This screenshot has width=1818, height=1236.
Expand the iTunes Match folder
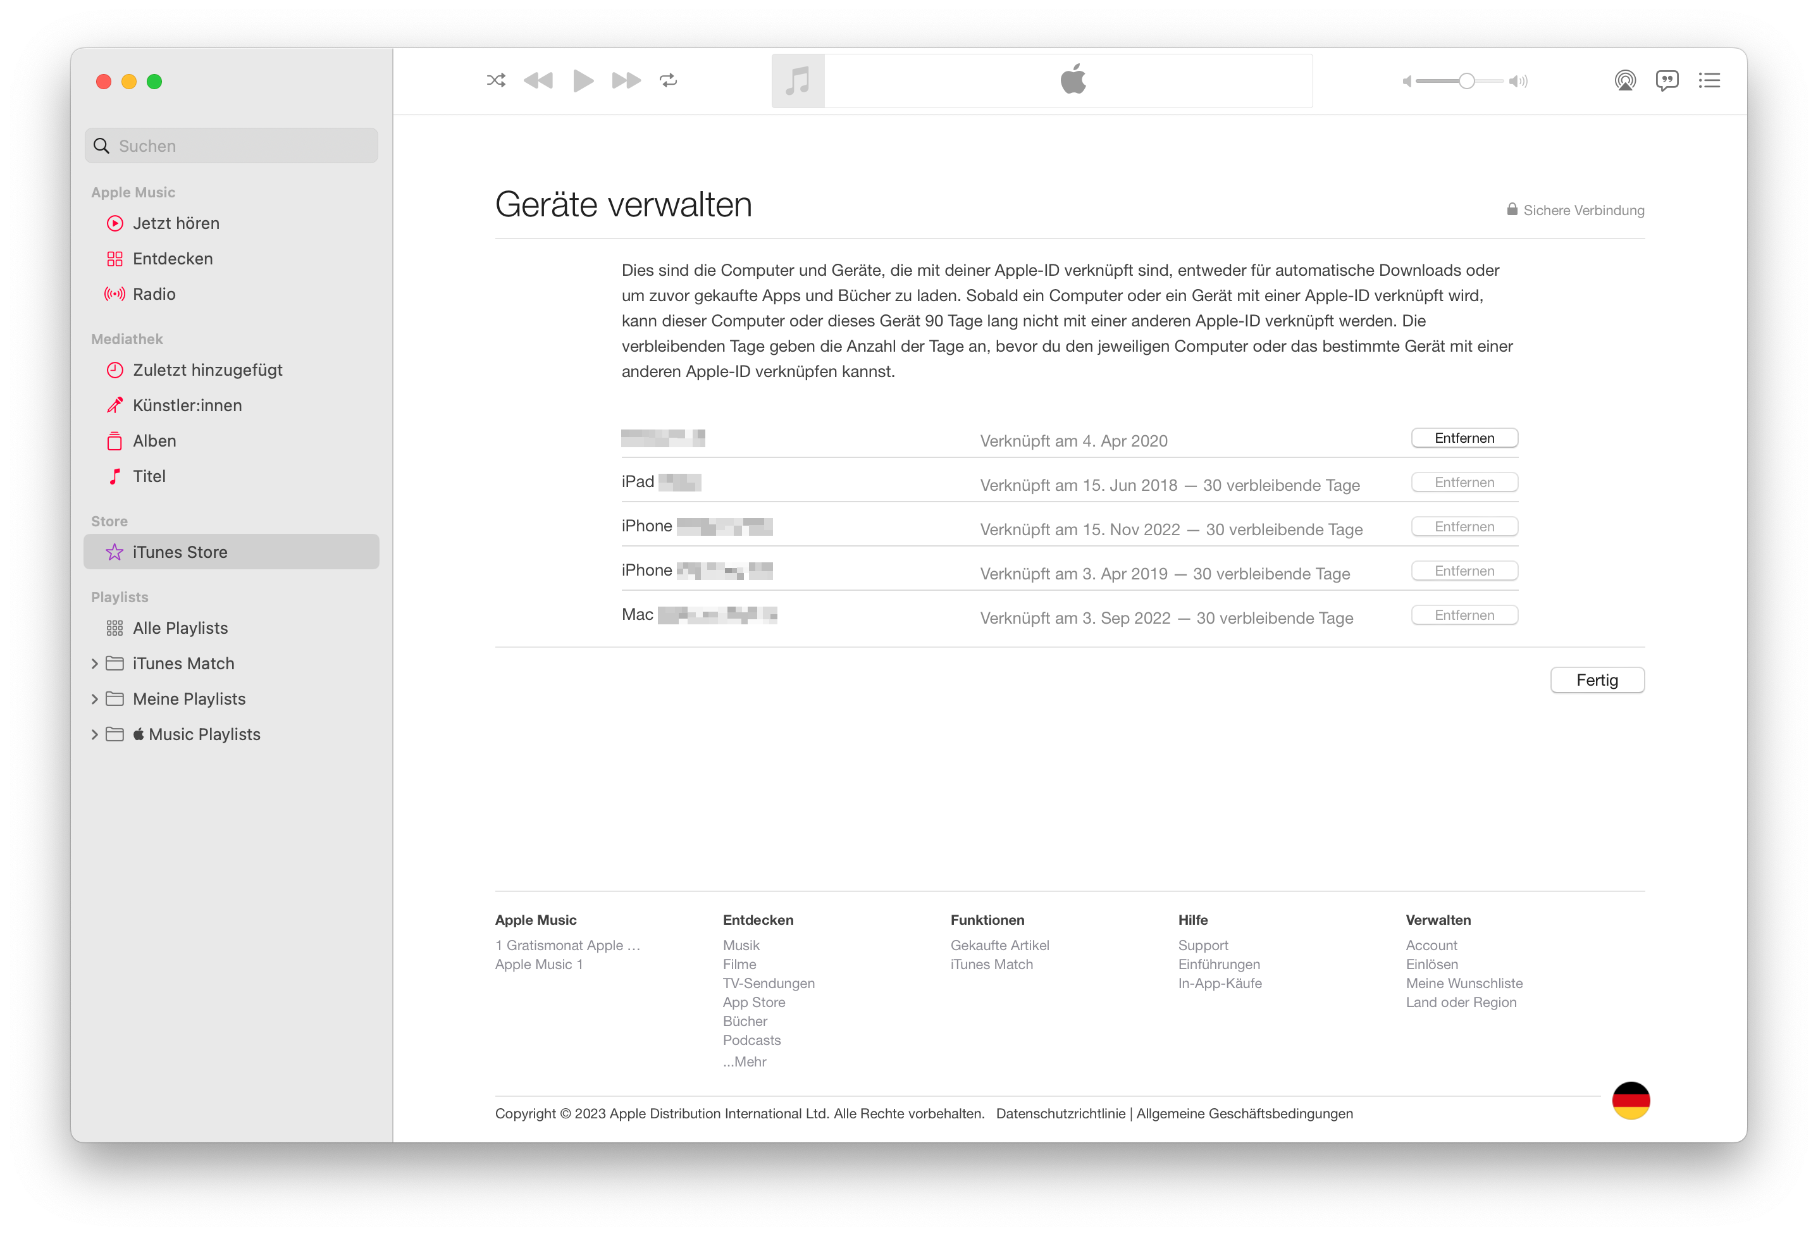pos(95,664)
